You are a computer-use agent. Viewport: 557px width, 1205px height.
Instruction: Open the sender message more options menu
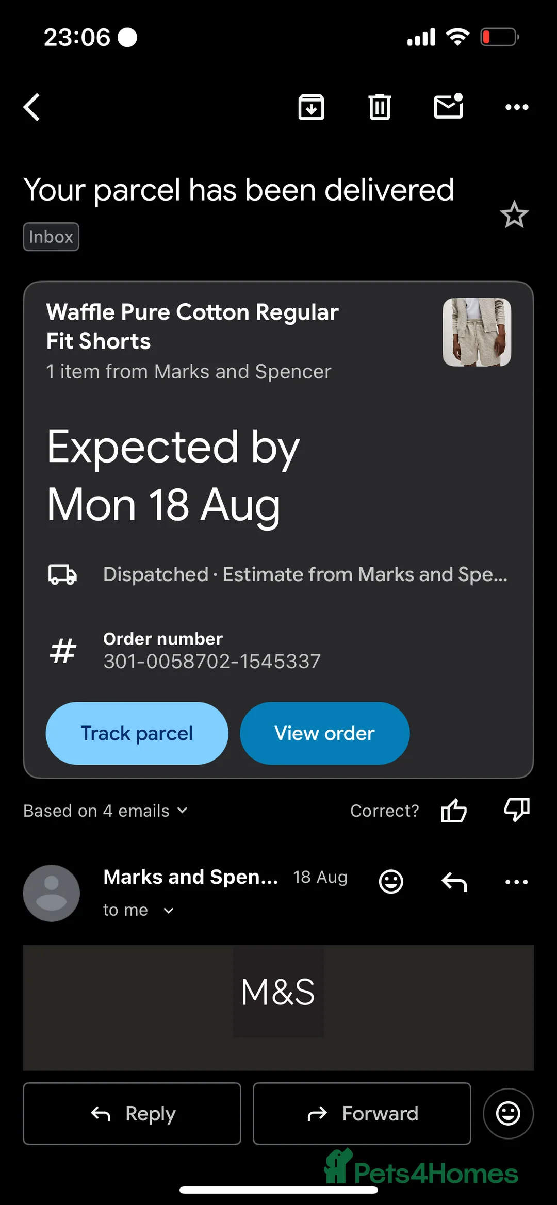click(x=516, y=882)
